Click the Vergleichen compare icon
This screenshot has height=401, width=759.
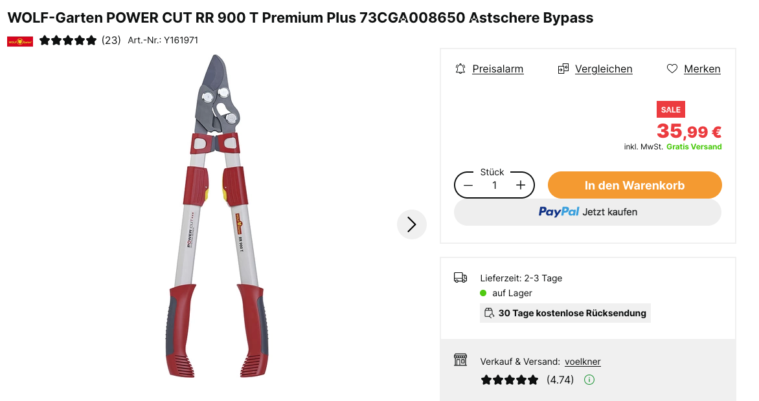coord(563,69)
